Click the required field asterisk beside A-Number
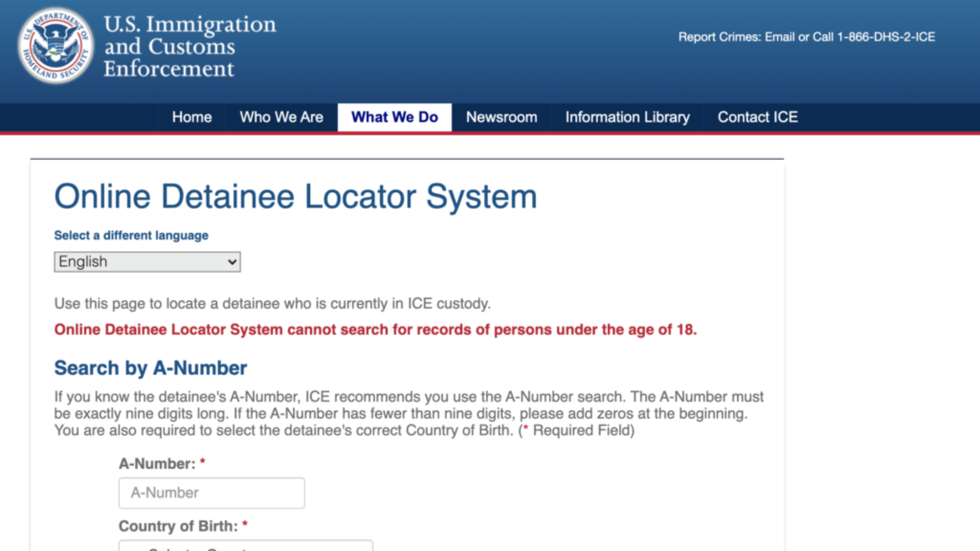Image resolution: width=980 pixels, height=551 pixels. click(x=203, y=463)
